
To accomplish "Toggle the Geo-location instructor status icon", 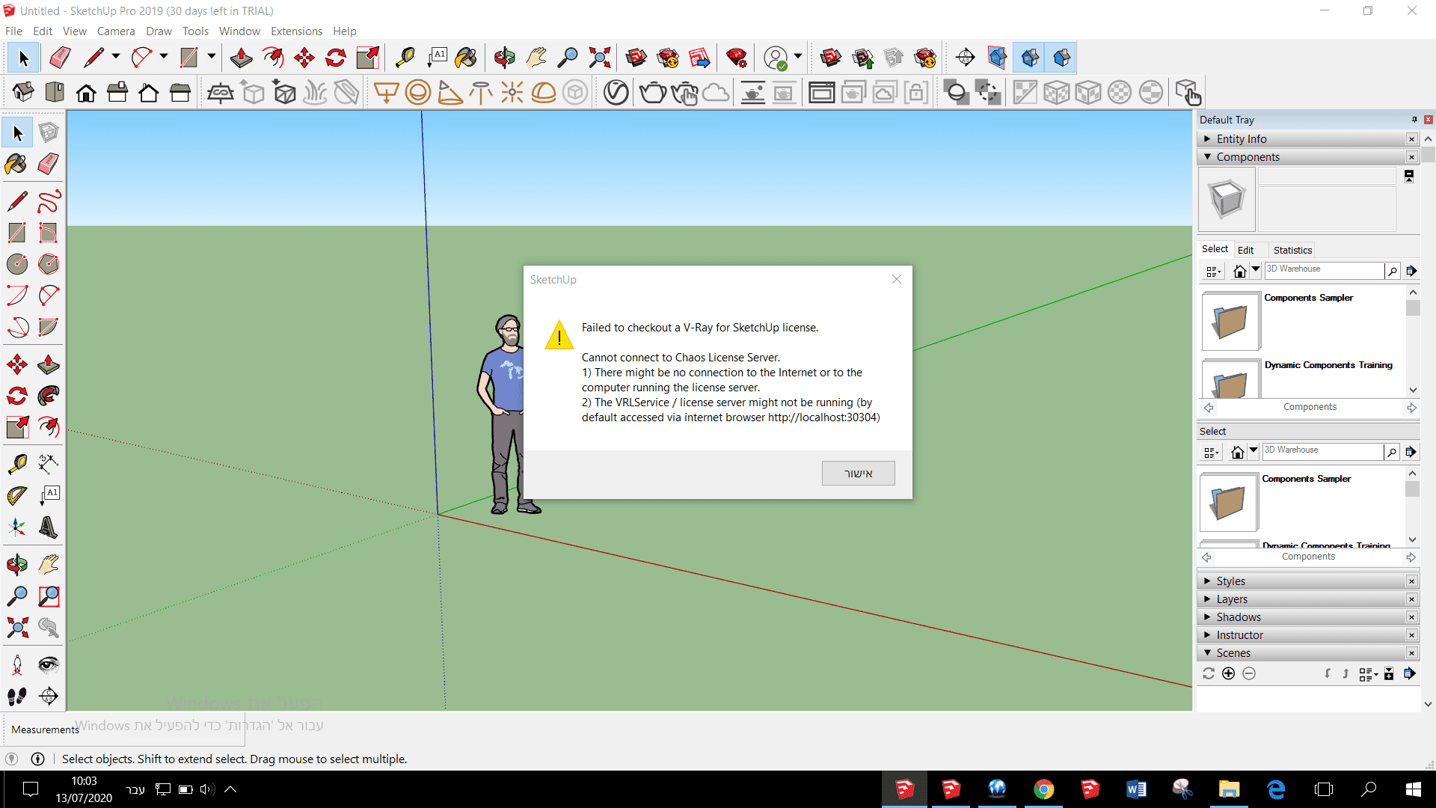I will (x=11, y=759).
